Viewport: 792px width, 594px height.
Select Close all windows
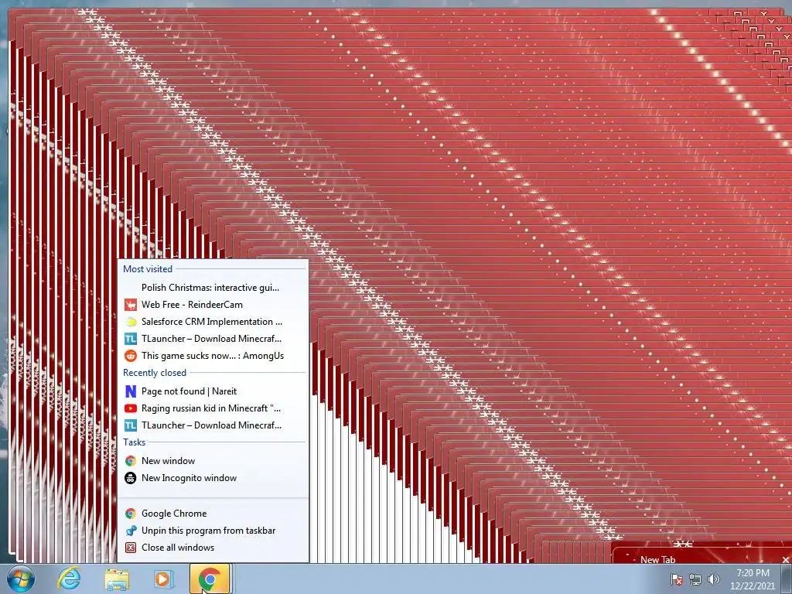pyautogui.click(x=213, y=548)
